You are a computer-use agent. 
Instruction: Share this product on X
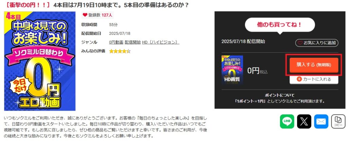tap(304, 121)
